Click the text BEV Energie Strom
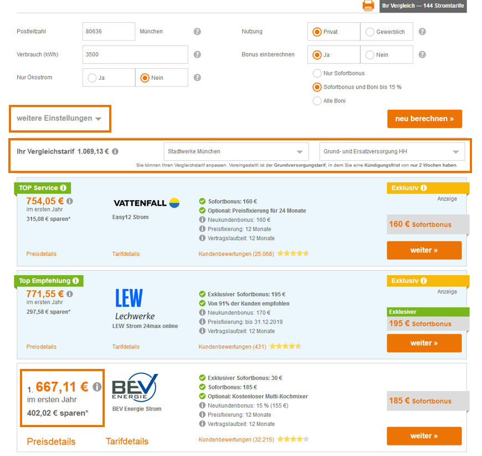Image resolution: width=482 pixels, height=456 pixels. click(137, 409)
